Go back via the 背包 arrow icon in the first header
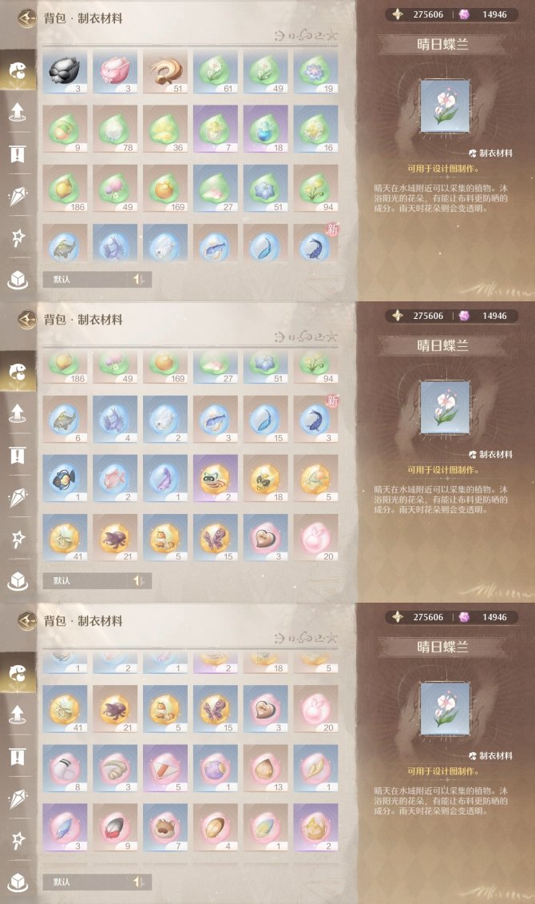535x904 pixels. click(x=26, y=18)
